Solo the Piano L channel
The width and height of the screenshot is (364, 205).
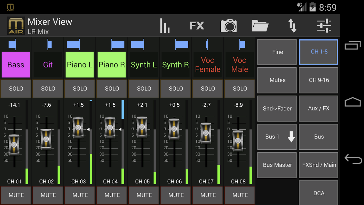80,89
